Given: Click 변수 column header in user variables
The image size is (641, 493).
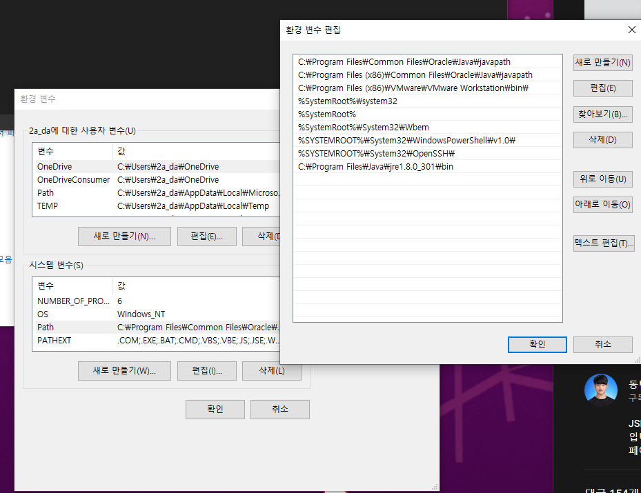Looking at the screenshot, I should (x=72, y=152).
